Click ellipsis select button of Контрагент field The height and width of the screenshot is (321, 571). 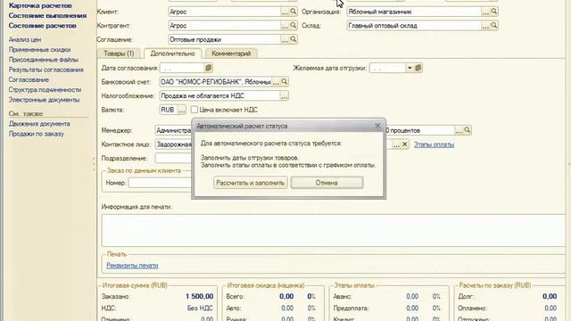pyautogui.click(x=285, y=26)
